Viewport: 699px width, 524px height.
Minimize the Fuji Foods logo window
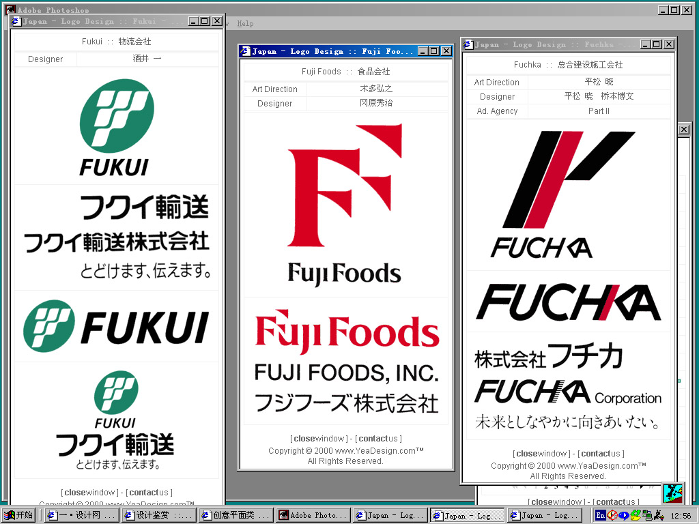(423, 51)
